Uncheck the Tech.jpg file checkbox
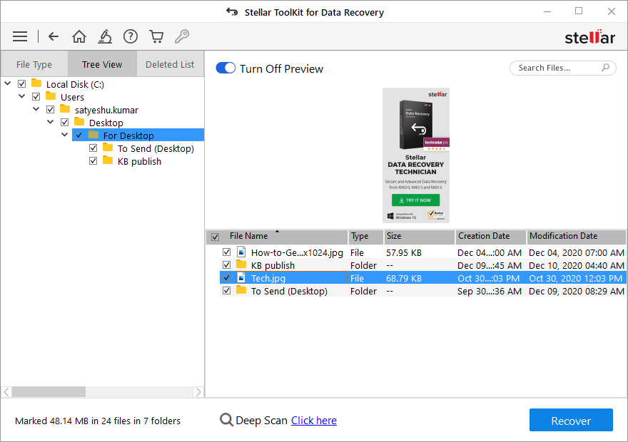628x442 pixels. click(227, 278)
